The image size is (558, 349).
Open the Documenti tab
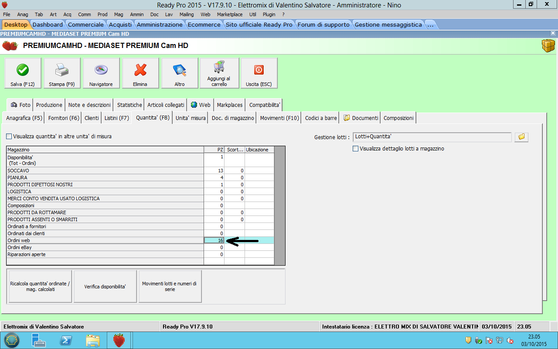[x=361, y=118]
